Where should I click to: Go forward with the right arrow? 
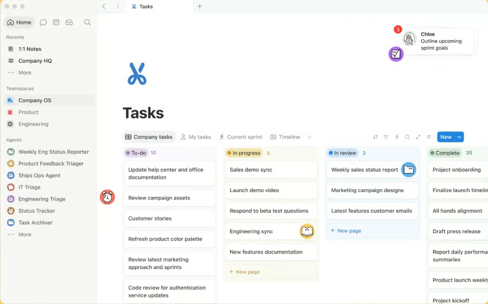click(117, 6)
